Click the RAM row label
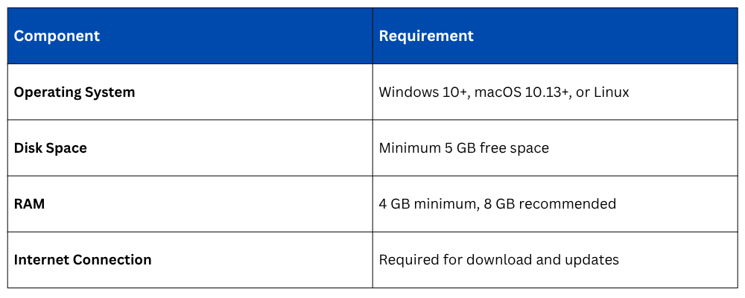Image resolution: width=745 pixels, height=298 pixels. 30,203
